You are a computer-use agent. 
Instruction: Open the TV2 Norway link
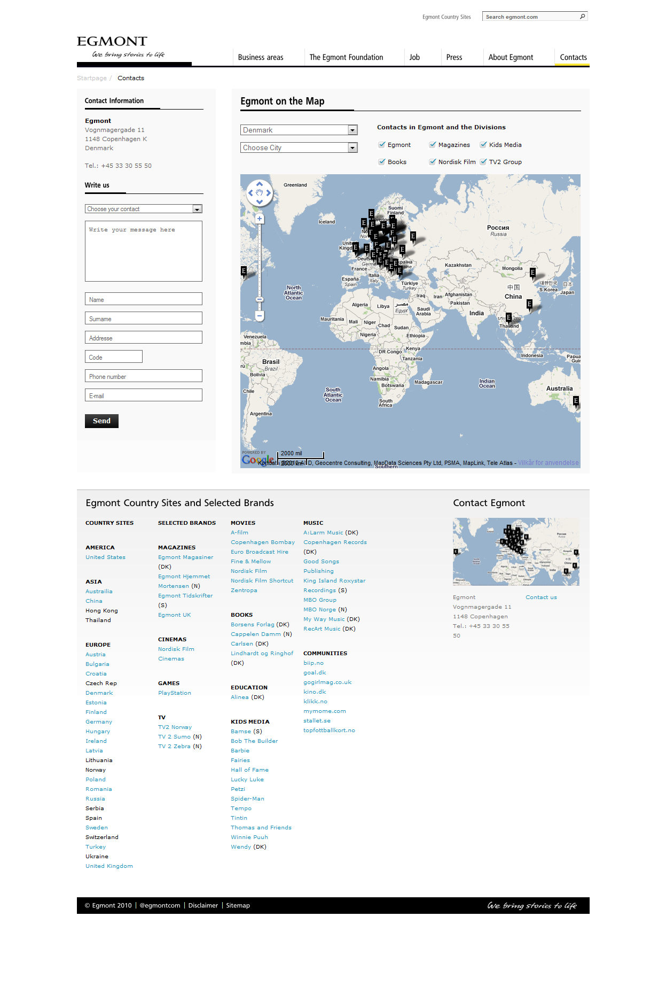click(x=175, y=727)
